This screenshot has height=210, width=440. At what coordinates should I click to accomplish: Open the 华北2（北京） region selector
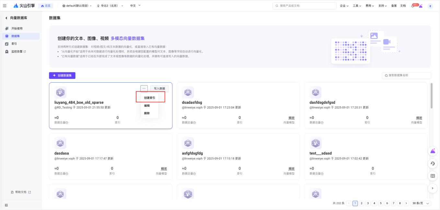[110, 6]
